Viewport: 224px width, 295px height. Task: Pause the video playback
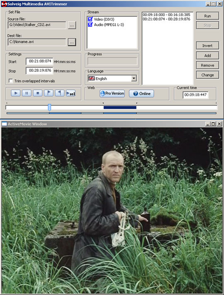[27, 93]
